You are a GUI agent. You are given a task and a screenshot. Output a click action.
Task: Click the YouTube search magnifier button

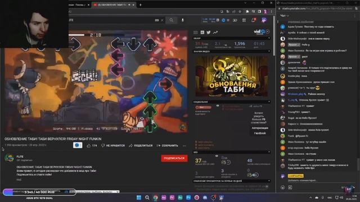pyautogui.click(x=171, y=20)
